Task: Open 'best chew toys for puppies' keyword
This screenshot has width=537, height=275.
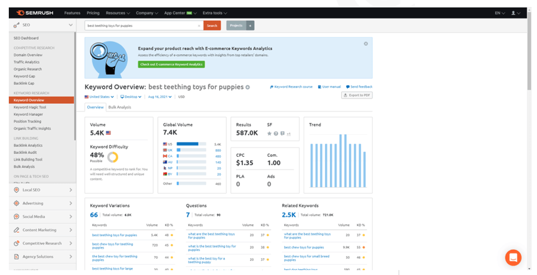Action: pyautogui.click(x=304, y=247)
